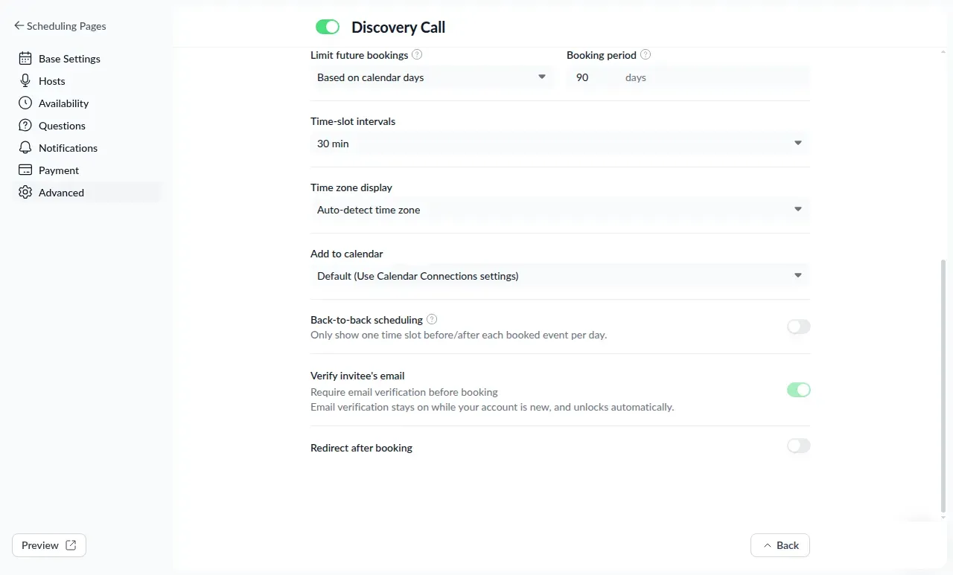
Task: Click the Advanced gear icon
Action: [x=25, y=193]
